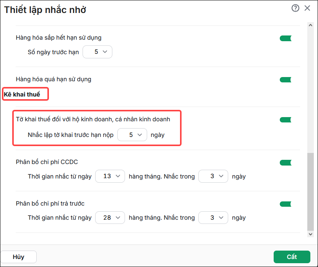Switch off Phân bổ chi phí trả trước
This screenshot has width=318, height=267.
[x=286, y=204]
